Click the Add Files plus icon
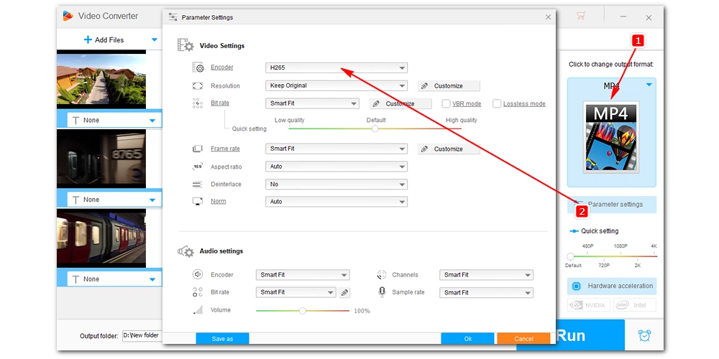 (x=88, y=40)
